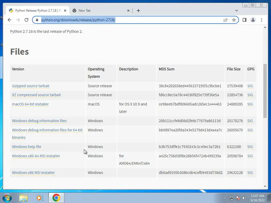Open SIG for XZ compressed tarball
The height and width of the screenshot is (203, 271).
point(250,95)
